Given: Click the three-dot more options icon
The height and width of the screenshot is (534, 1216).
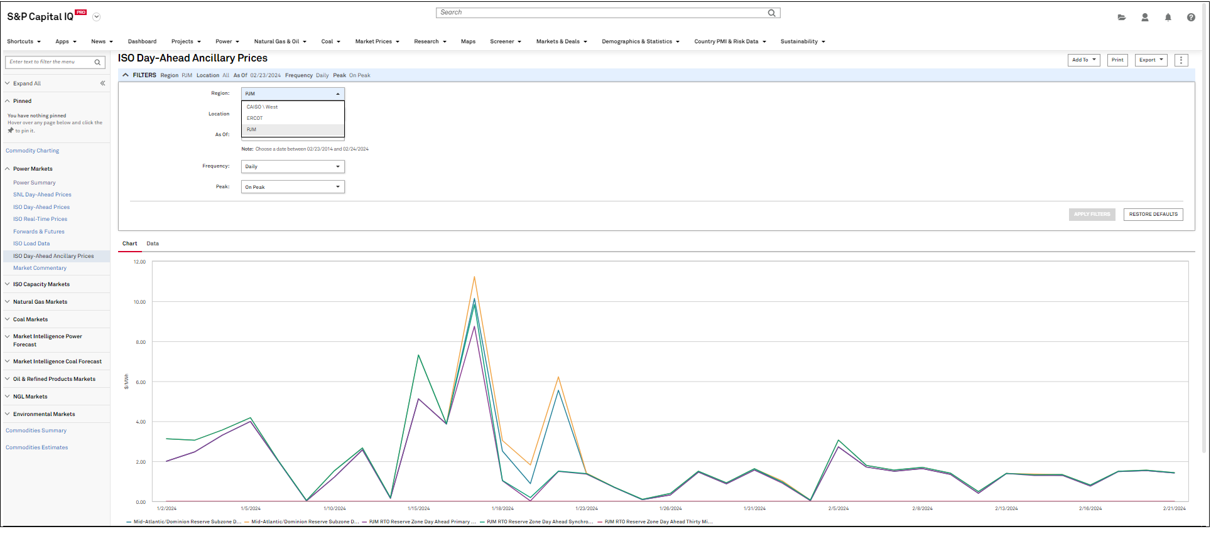Looking at the screenshot, I should pos(1181,60).
